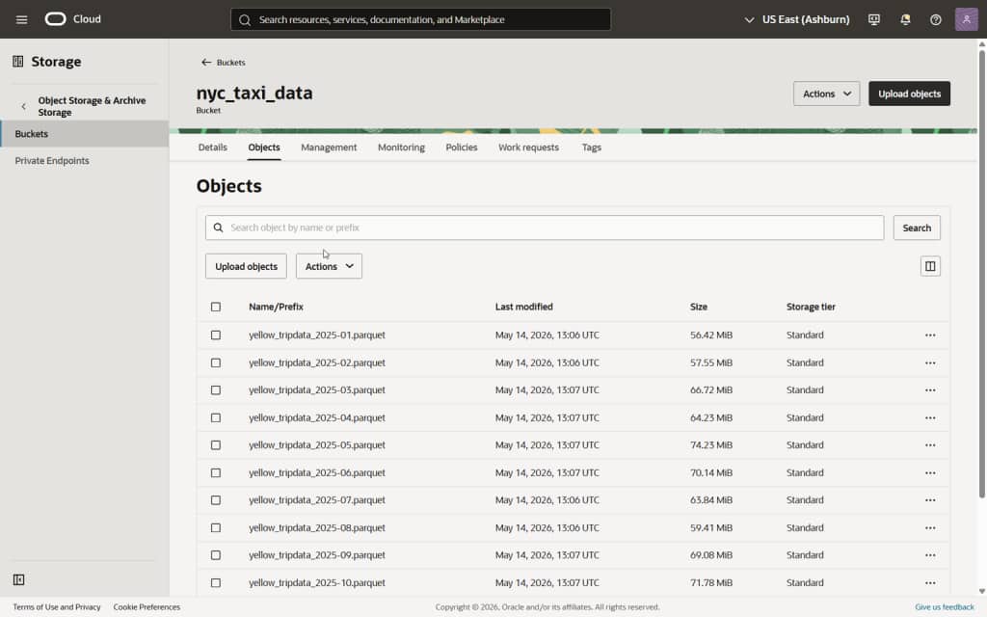The height and width of the screenshot is (617, 987).
Task: Open the bucket-level Actions dropdown near the title
Action: [826, 94]
